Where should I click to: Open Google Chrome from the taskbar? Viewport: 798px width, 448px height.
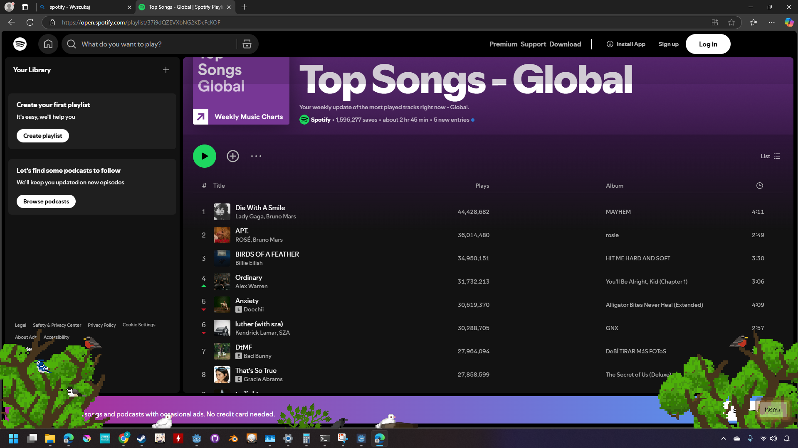point(124,438)
